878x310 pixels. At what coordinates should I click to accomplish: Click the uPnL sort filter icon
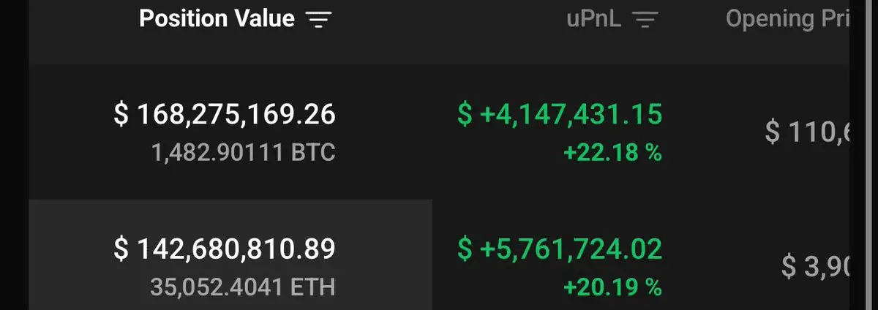pos(644,20)
